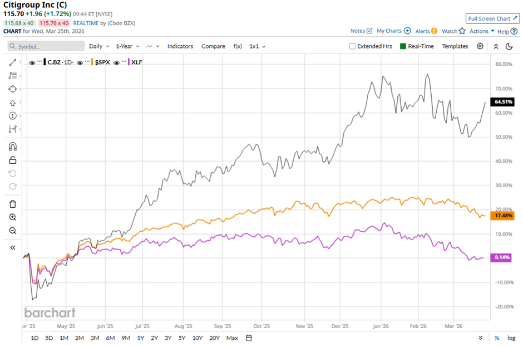The height and width of the screenshot is (346, 523).
Task: Open the Actions dropdown menu
Action: [x=482, y=31]
